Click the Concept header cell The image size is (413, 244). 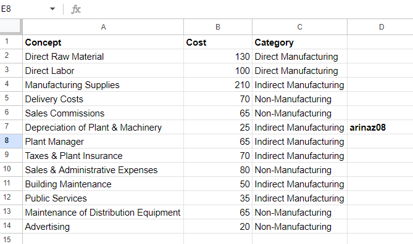click(x=103, y=43)
